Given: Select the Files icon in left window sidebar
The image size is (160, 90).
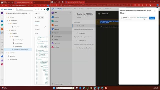Looking at the screenshot, I should point(2,33).
